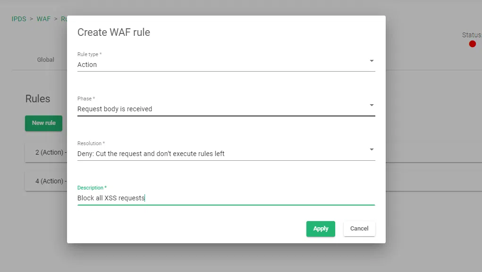
Task: Click the Phase dropdown arrow icon
Action: pyautogui.click(x=372, y=105)
